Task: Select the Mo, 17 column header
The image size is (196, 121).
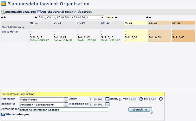Action: 41,23
